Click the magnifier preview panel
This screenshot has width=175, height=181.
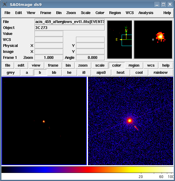[x=153, y=40]
